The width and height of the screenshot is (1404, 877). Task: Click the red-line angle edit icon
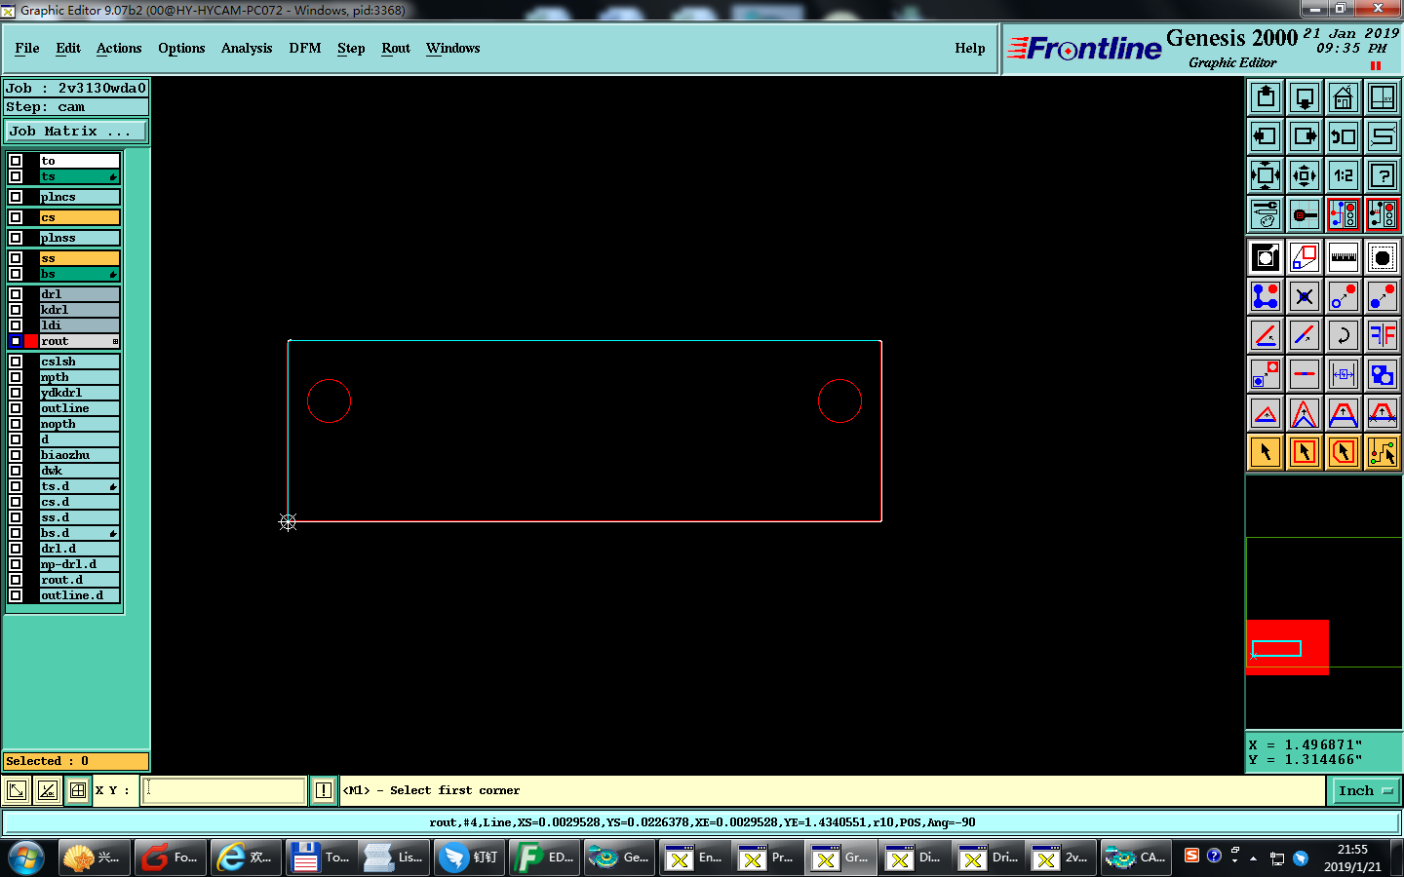click(x=1266, y=335)
